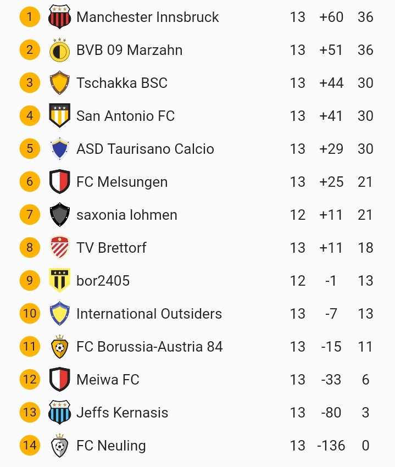
Task: Click the saxonia lohmen grey shield
Action: pos(59,214)
